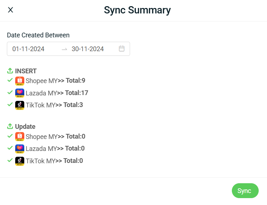This screenshot has height=205, width=267.
Task: Click the Shopee MY icon under Update
Action: click(x=20, y=137)
